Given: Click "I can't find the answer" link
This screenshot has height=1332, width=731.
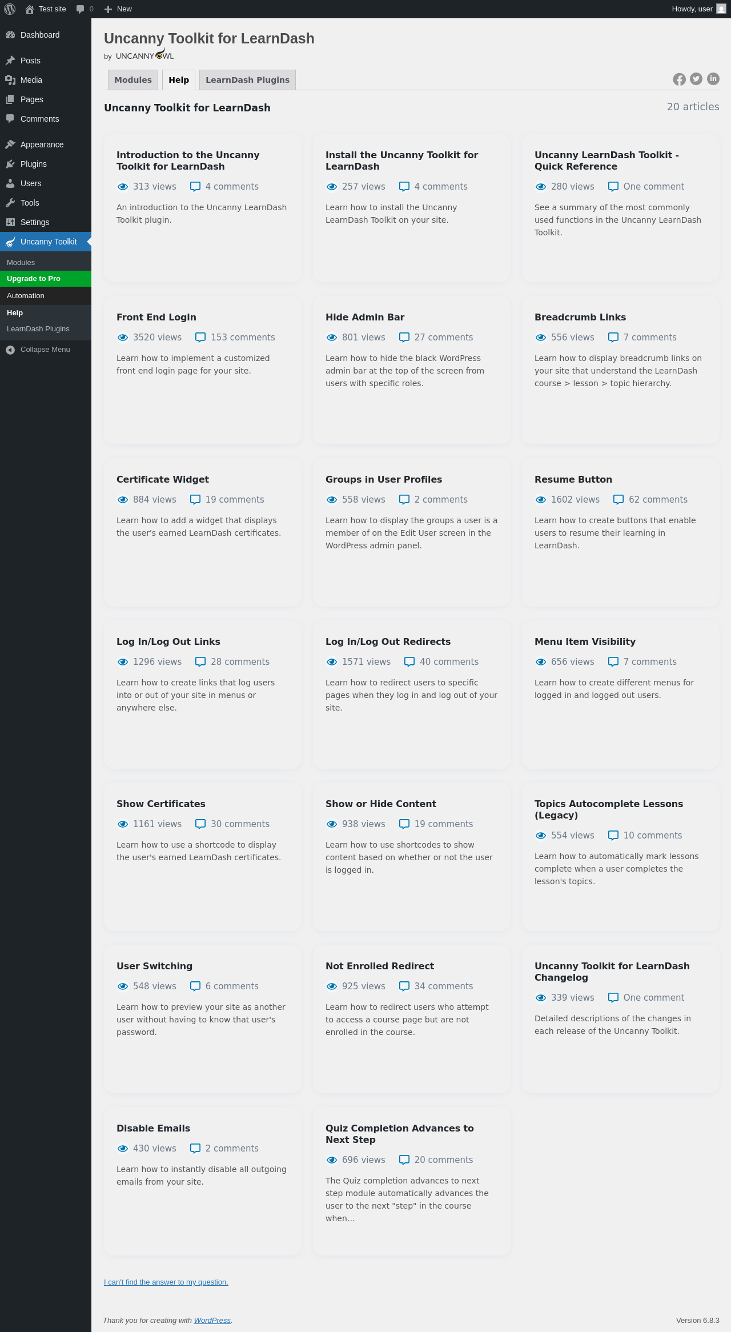Looking at the screenshot, I should coord(166,1282).
